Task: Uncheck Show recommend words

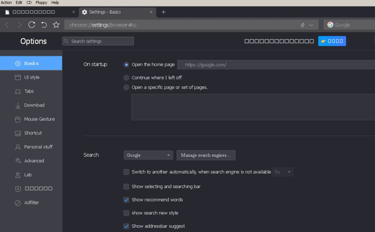Action: point(126,200)
